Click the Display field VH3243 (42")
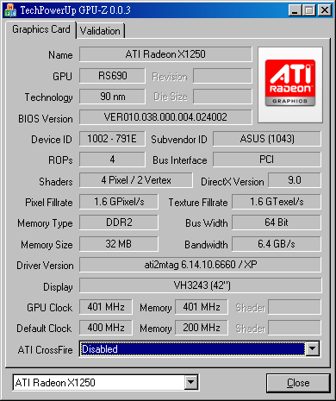The height and width of the screenshot is (401, 336). [x=201, y=285]
